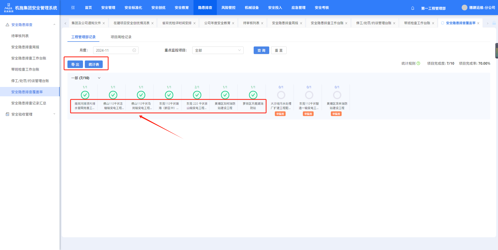This screenshot has height=250, width=498.
Task: Click the green checkmark for 南岗河排涝片 project
Action: [x=85, y=95]
